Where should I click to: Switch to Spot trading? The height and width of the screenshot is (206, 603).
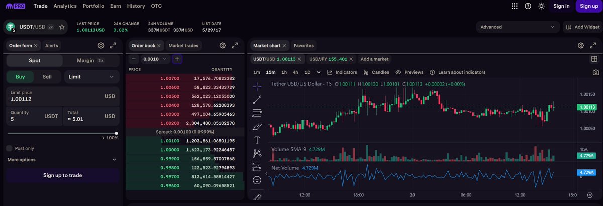(35, 60)
